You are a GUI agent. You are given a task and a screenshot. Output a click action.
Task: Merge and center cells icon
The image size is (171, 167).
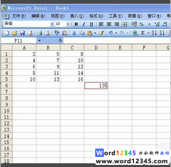[124, 24]
